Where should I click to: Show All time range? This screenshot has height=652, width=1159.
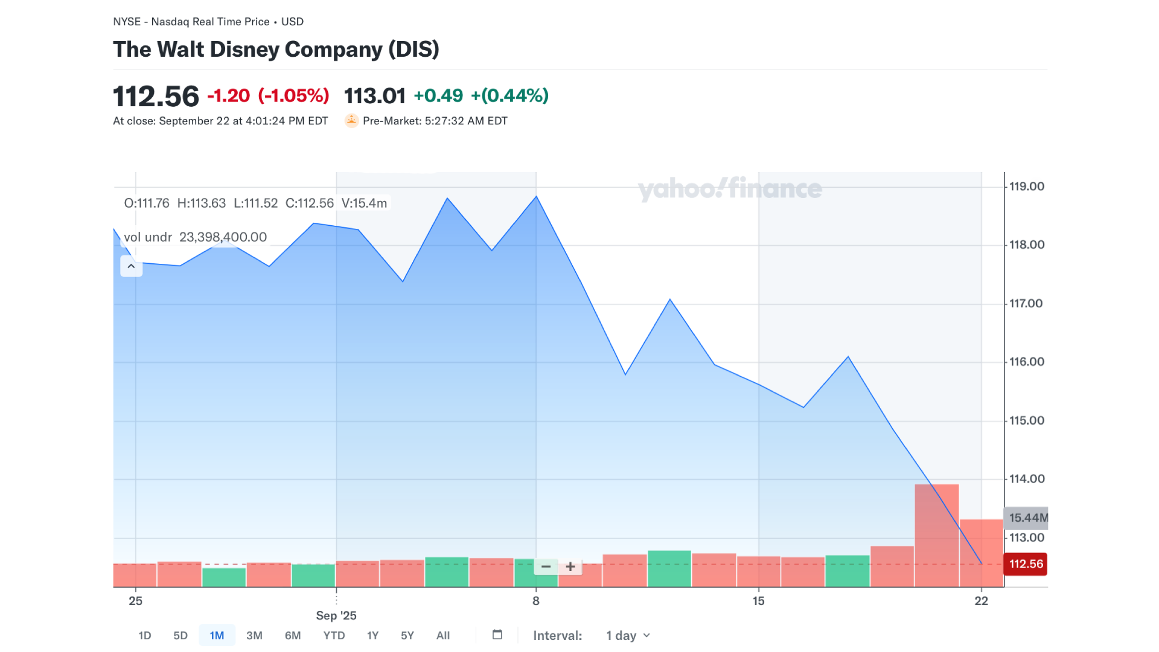[x=443, y=636]
